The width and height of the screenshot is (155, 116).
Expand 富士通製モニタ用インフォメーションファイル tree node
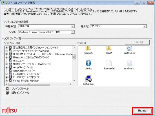coord(6,48)
